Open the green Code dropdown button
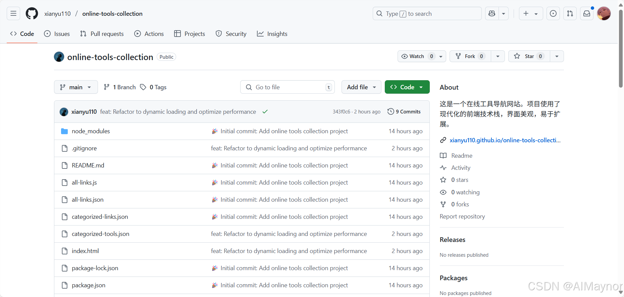The image size is (624, 297). point(407,87)
